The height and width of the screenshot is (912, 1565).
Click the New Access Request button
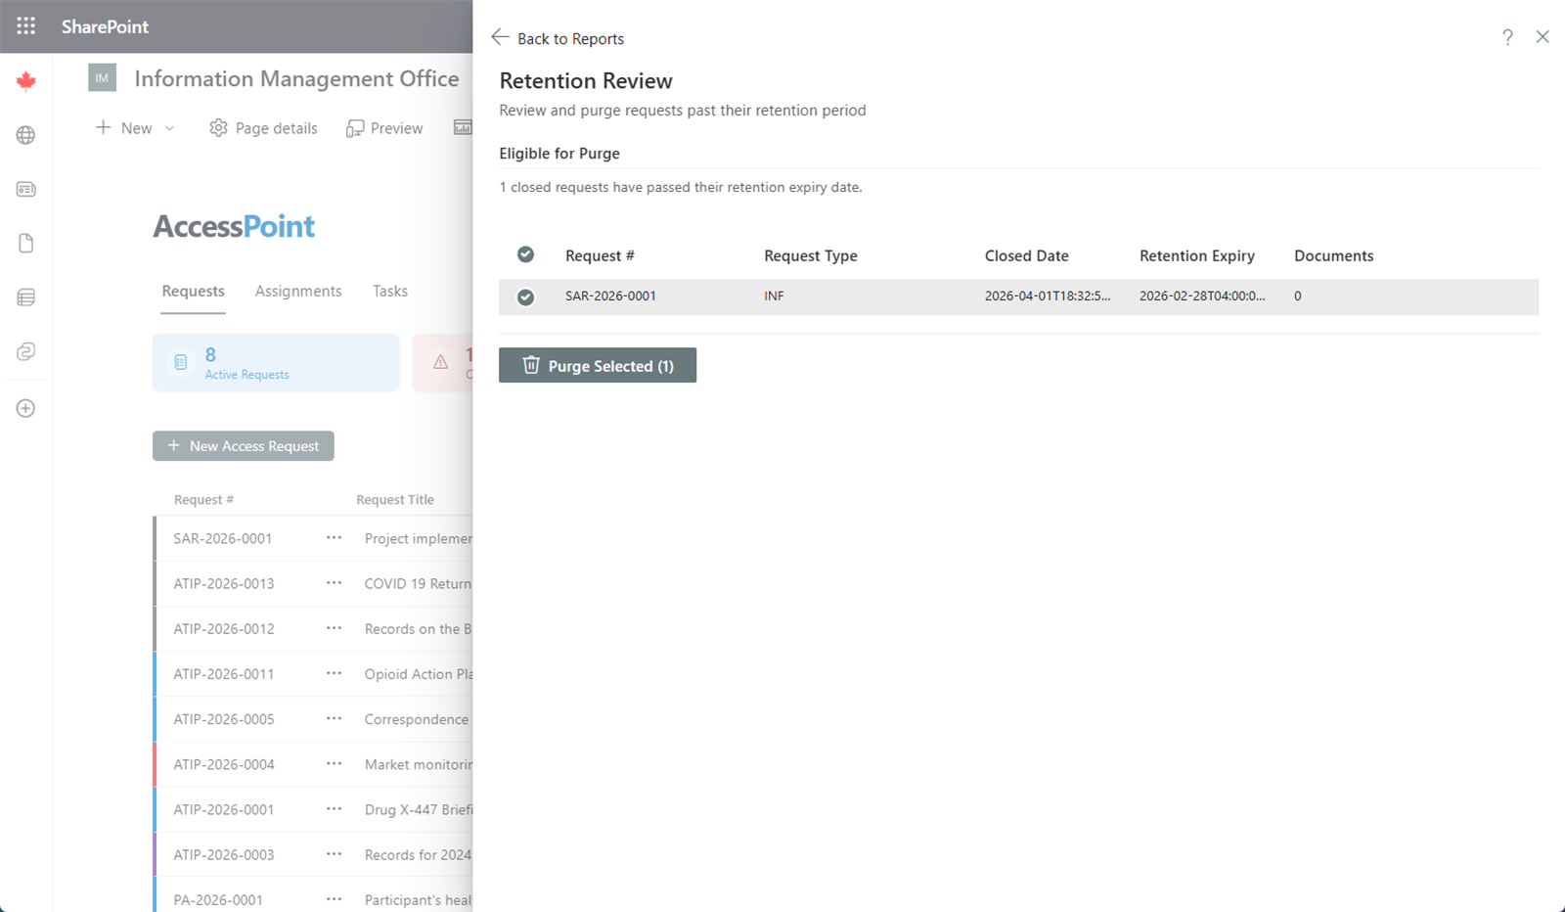tap(243, 445)
